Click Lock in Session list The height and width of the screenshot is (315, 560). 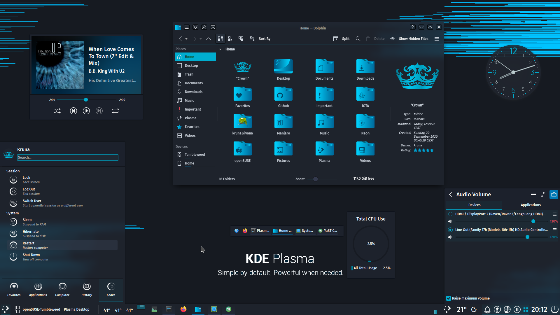(x=62, y=180)
